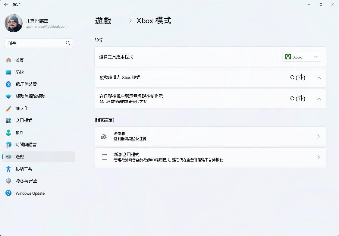This screenshot has height=236, width=339.
Task: Open 個人化 settings
Action: [x=39, y=109]
